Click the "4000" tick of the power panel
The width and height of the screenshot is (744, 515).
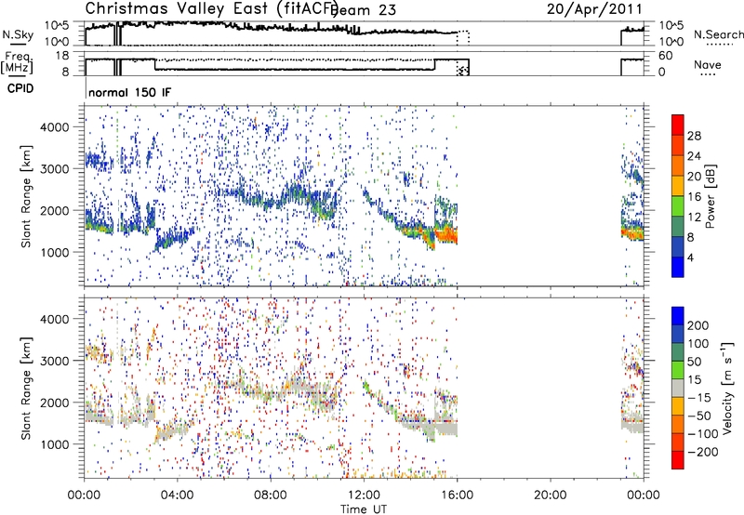pos(54,127)
